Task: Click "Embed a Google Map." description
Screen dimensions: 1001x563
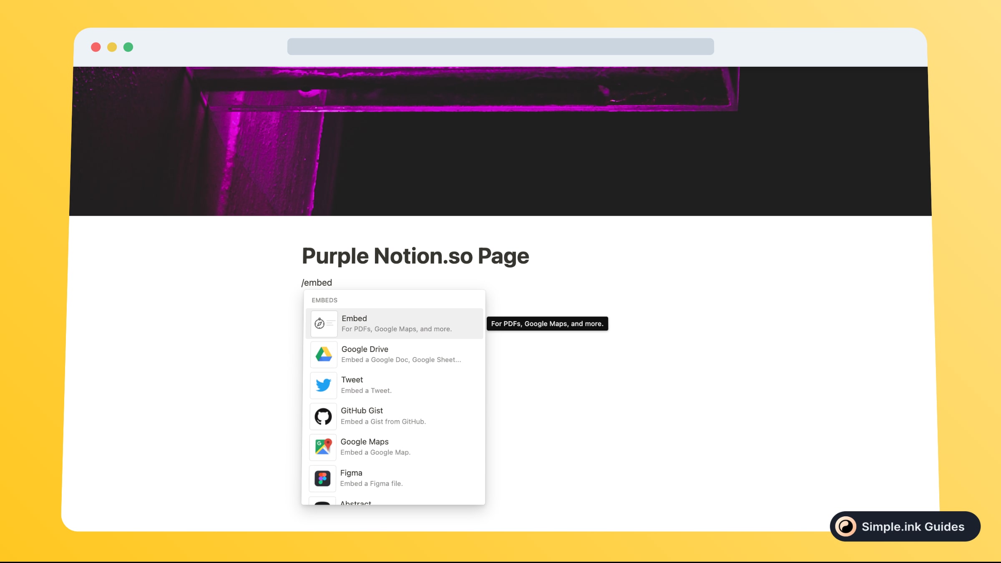Action: coord(375,452)
